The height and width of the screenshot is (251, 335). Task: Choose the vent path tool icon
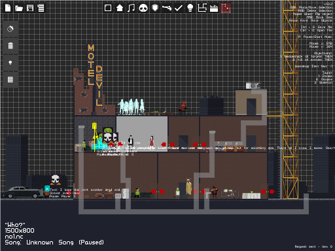pos(202,8)
